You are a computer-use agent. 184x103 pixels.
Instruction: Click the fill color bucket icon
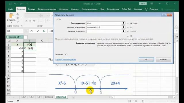tap(48, 21)
